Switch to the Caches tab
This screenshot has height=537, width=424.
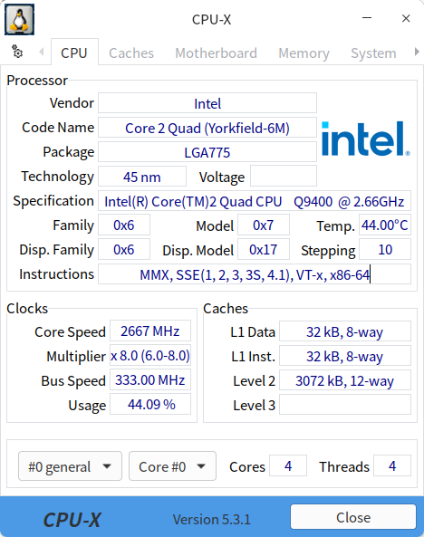[x=131, y=53]
